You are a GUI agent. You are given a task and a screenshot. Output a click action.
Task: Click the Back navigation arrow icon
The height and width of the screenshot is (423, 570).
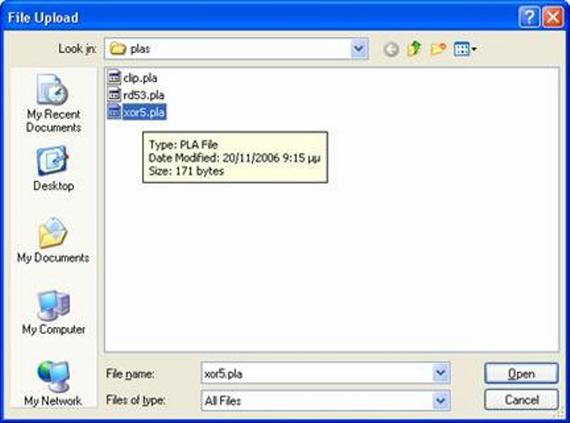coord(391,49)
